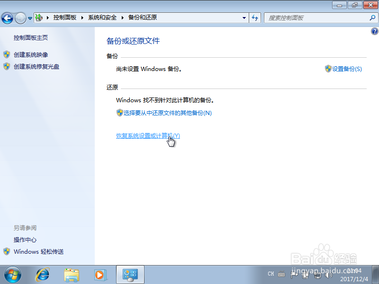379x284 pixels.
Task: Expand the address bar history dropdown
Action: tap(244, 18)
